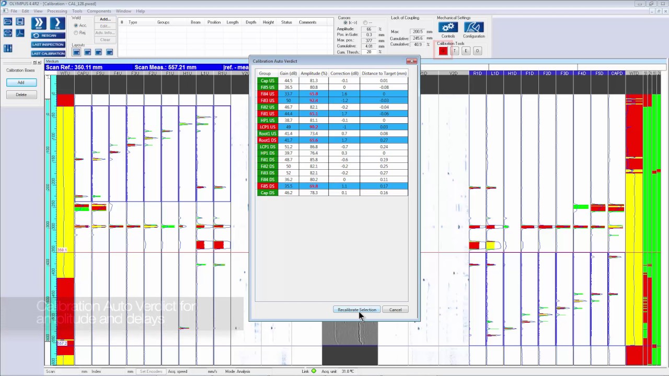Select the dashed cursor mode radio button

coord(365,22)
